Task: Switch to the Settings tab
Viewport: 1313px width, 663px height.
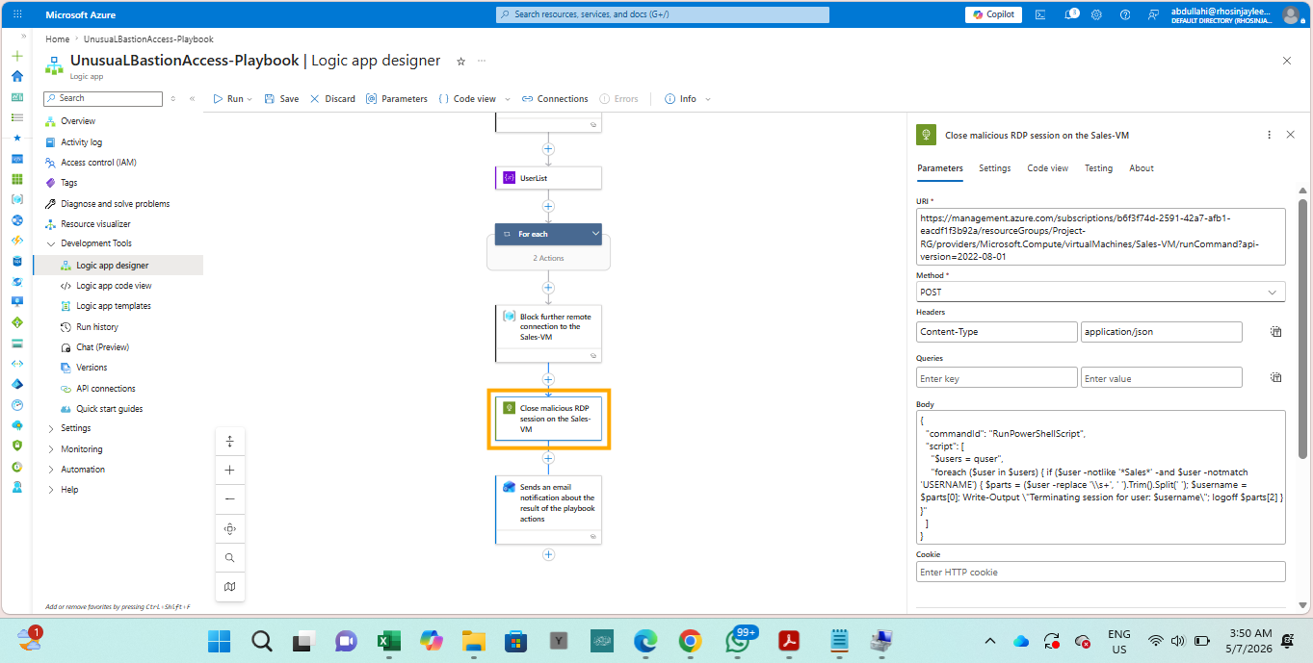Action: tap(995, 168)
